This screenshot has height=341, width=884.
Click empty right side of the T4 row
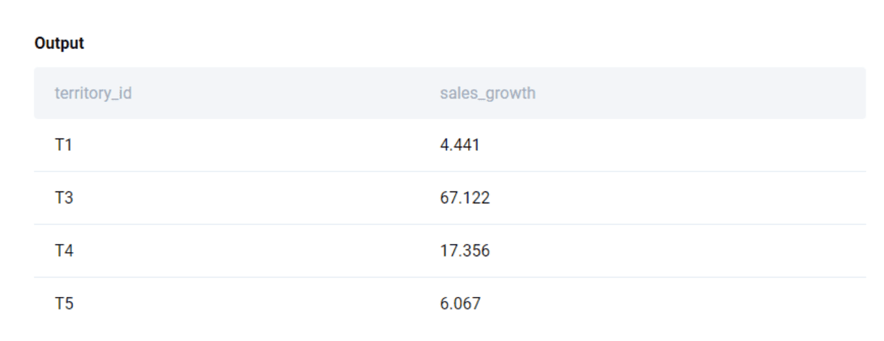click(690, 251)
